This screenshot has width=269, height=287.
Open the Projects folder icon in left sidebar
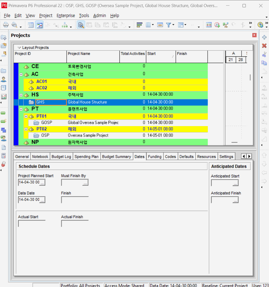3,71
